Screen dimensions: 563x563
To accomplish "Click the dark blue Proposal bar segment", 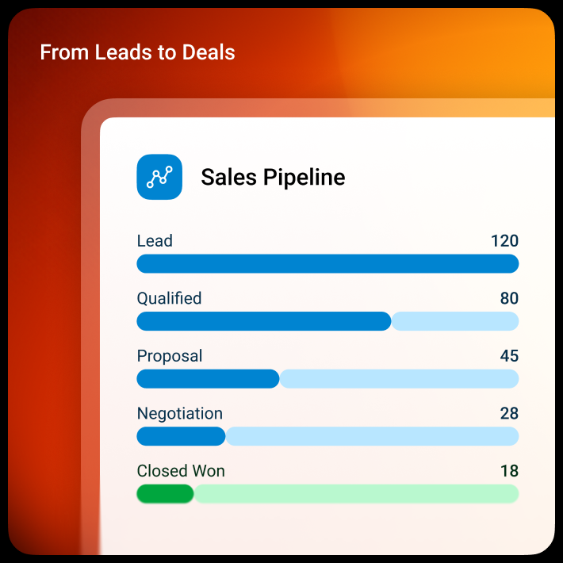I will pyautogui.click(x=208, y=379).
